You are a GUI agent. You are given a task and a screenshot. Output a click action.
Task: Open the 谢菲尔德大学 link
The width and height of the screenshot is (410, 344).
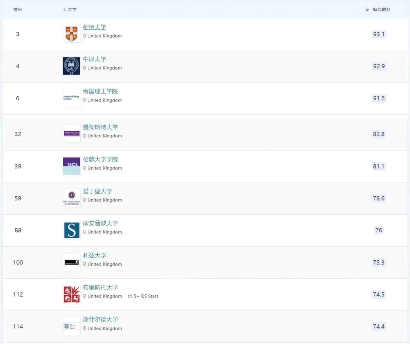click(x=100, y=320)
